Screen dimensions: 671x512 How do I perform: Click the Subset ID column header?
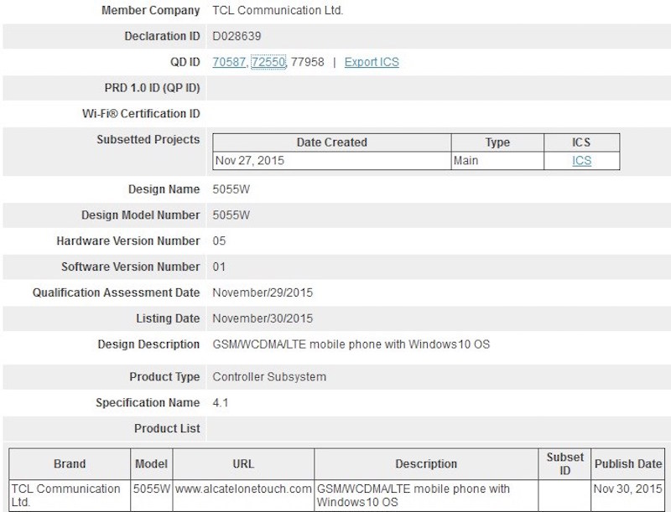564,463
